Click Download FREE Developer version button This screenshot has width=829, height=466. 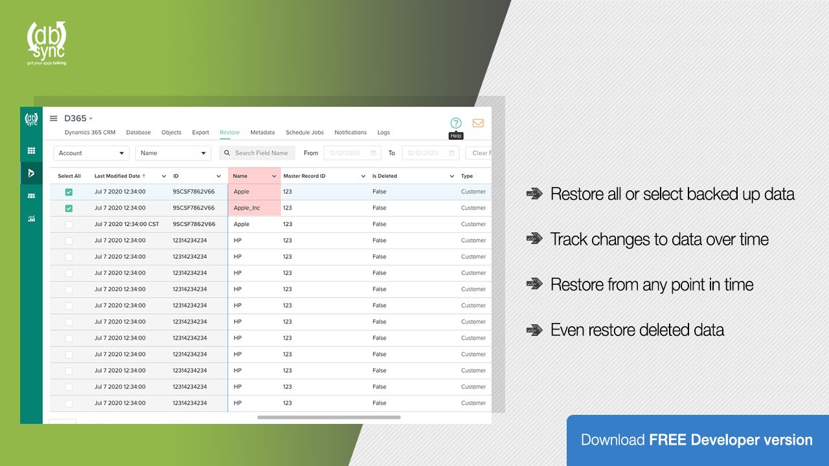coord(698,440)
